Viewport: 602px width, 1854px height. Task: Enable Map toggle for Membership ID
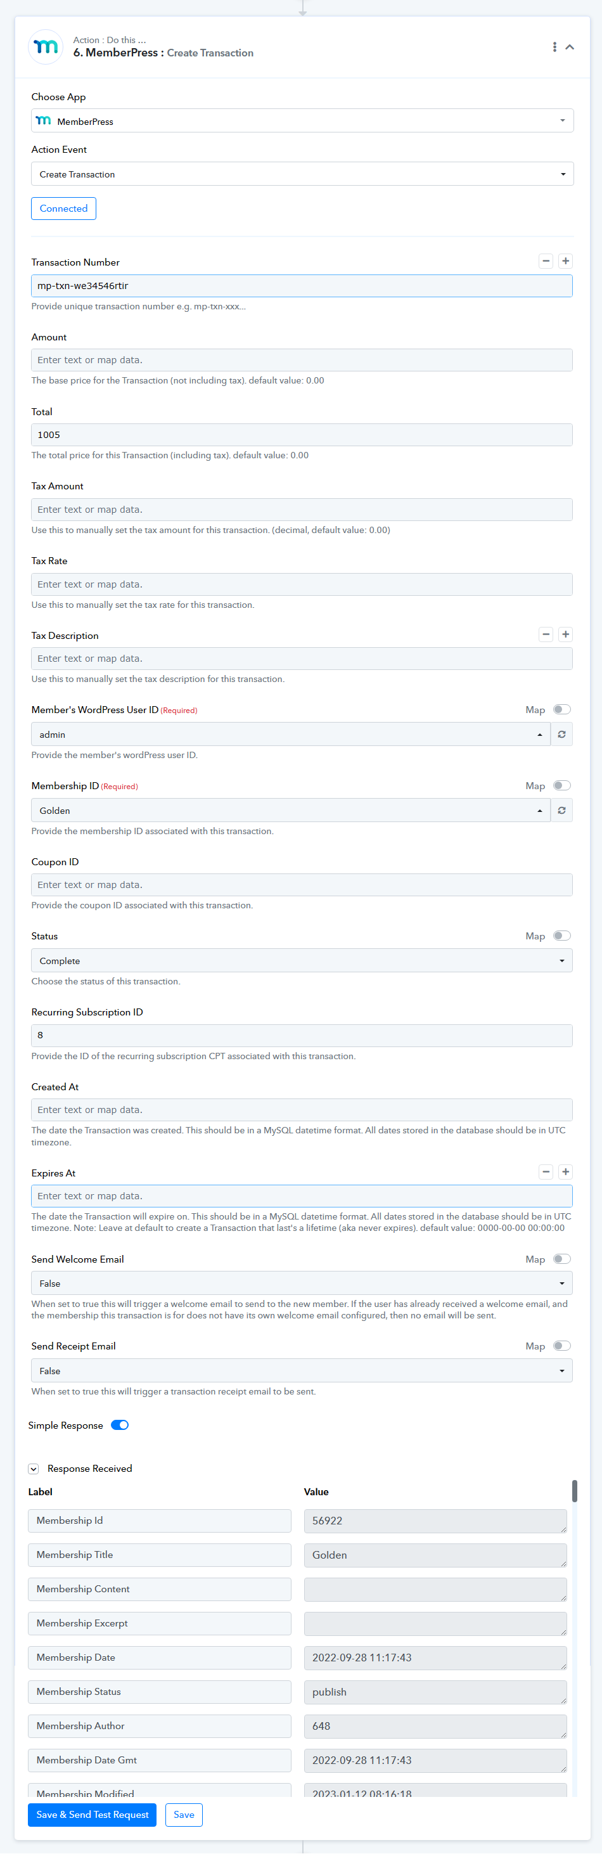tap(561, 786)
